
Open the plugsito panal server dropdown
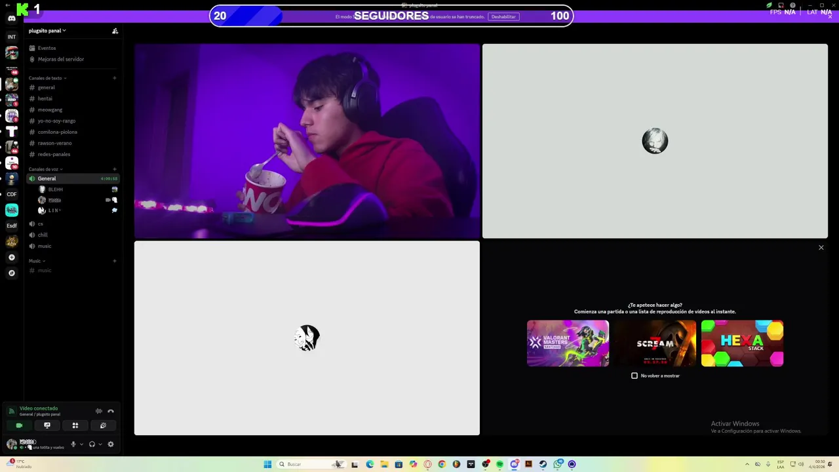coord(47,31)
